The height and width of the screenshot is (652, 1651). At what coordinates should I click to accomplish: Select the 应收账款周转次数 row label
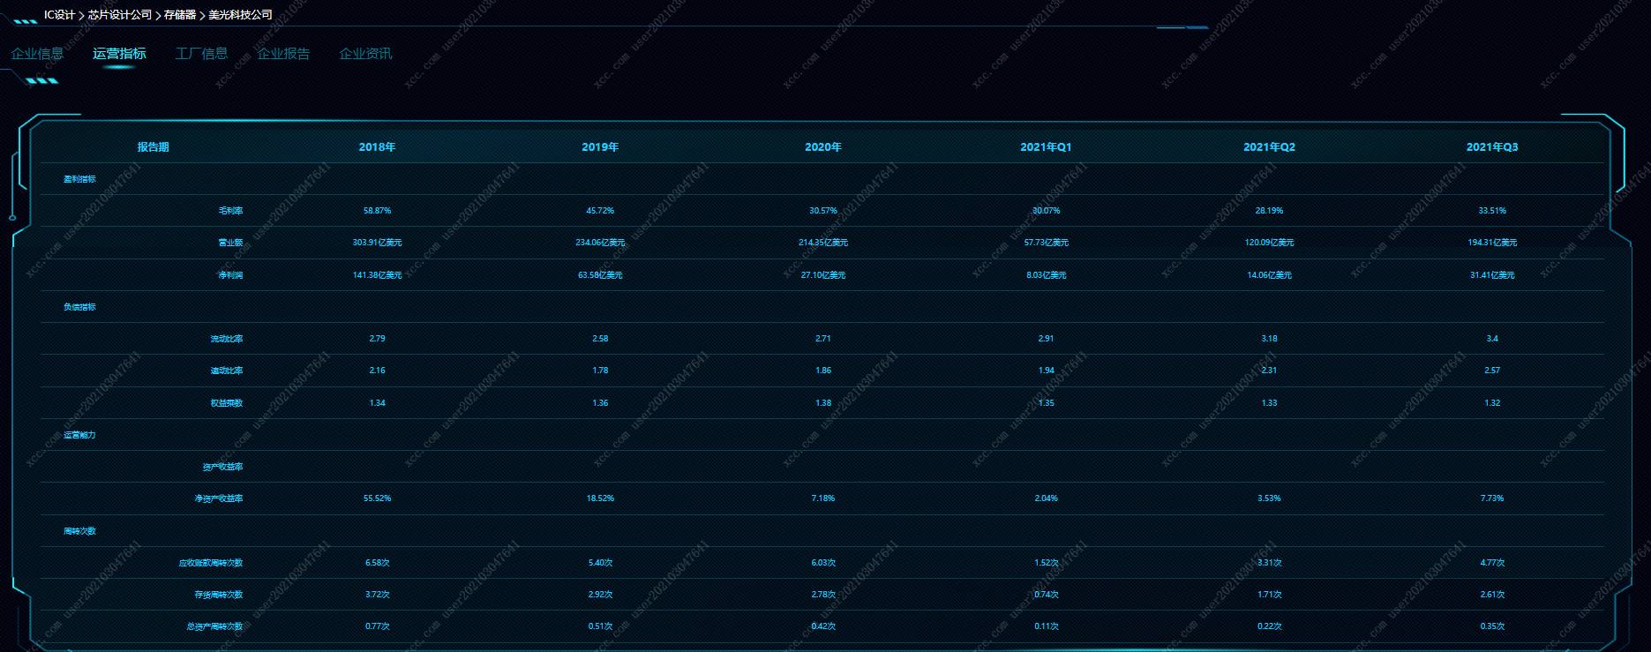pos(211,563)
